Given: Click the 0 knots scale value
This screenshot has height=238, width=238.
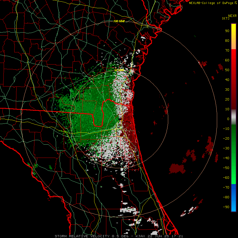Looking at the screenshot, I should click(228, 119).
